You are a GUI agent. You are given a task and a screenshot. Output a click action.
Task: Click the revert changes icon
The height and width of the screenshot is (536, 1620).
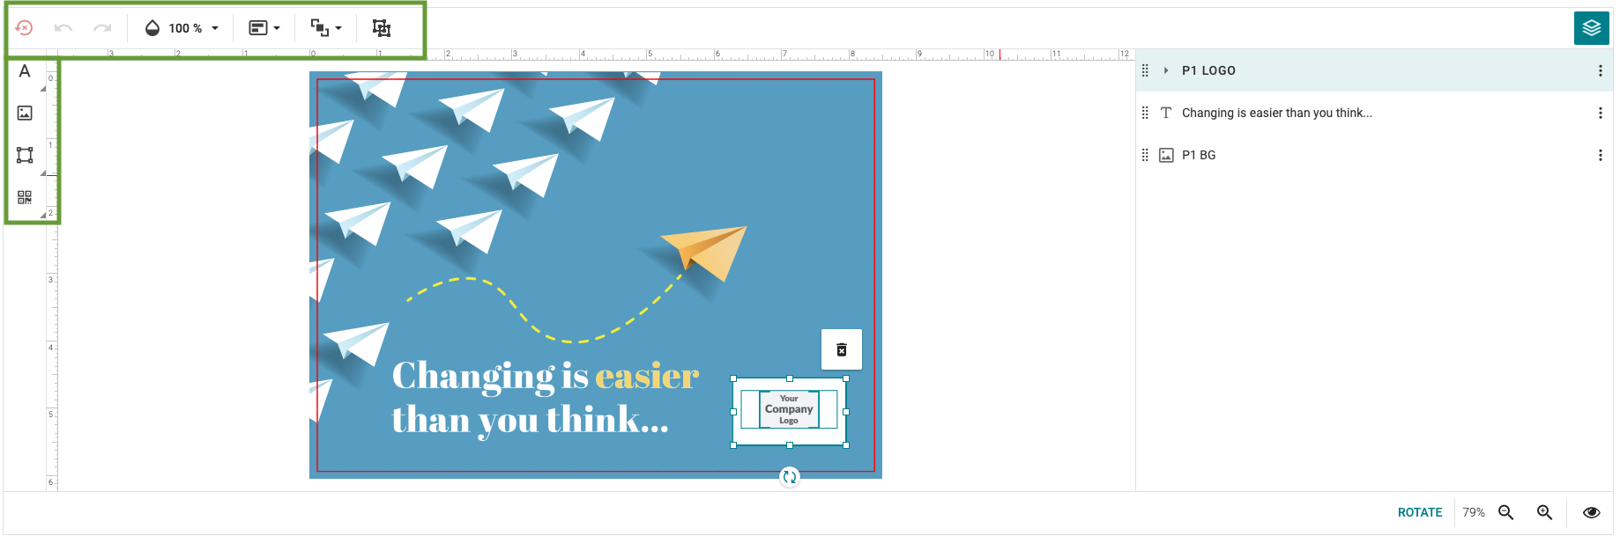[x=25, y=28]
